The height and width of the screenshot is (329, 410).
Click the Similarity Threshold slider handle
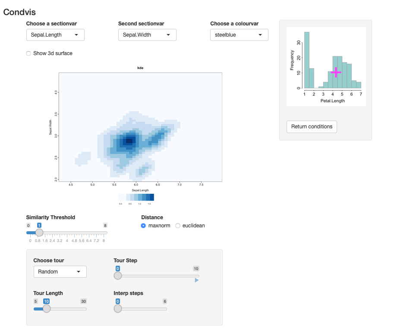(39, 233)
